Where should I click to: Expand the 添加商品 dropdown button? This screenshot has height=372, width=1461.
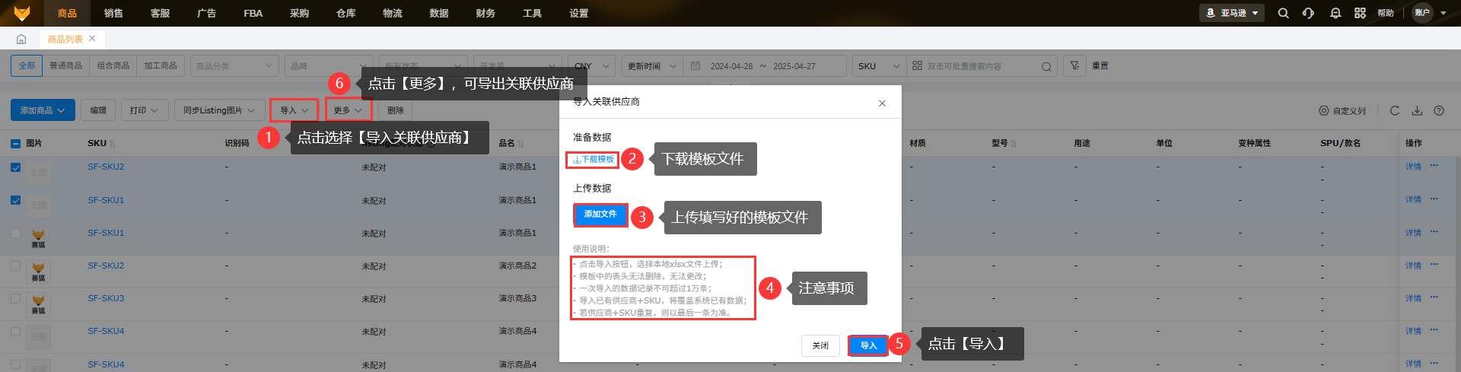click(43, 110)
